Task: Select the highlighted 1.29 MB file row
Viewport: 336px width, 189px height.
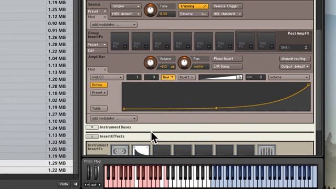Action: click(36, 163)
